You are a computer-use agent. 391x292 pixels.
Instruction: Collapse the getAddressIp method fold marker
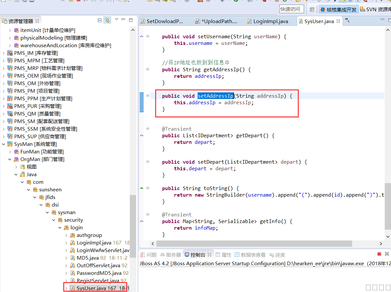(148, 69)
